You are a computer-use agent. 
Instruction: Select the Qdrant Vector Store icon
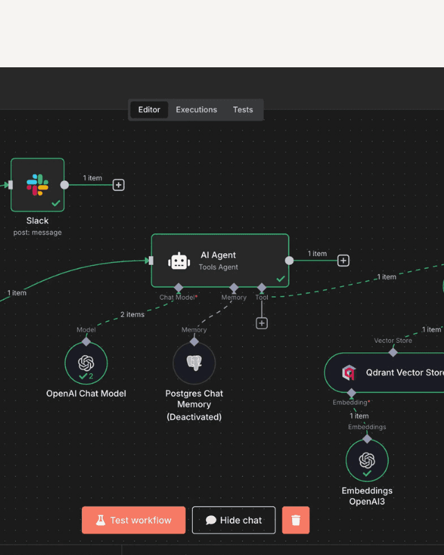point(348,373)
